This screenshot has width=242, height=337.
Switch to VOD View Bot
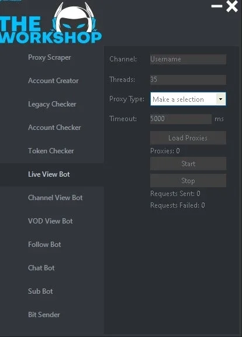click(x=50, y=221)
